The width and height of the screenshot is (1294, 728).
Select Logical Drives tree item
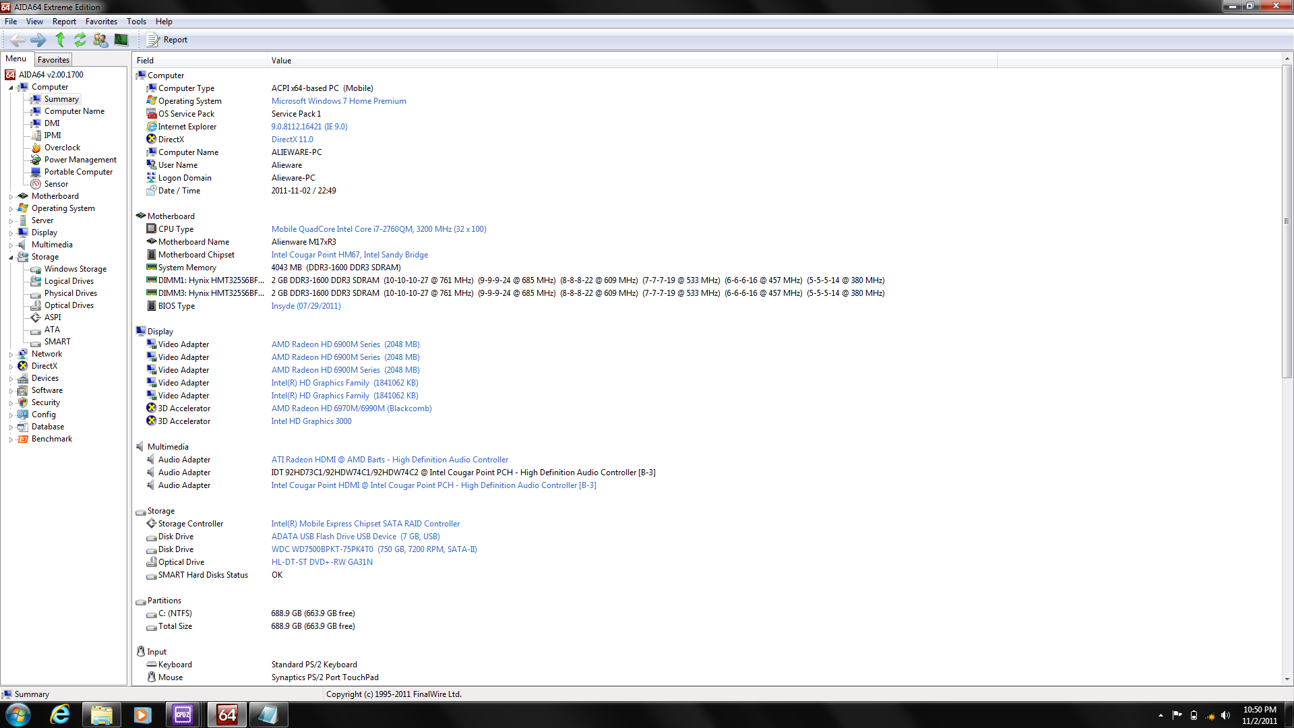coord(69,281)
